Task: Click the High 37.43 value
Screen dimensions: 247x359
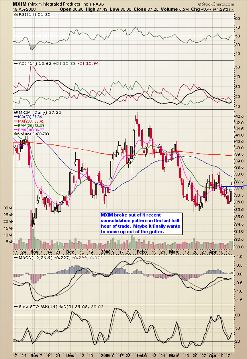Action: pos(97,10)
